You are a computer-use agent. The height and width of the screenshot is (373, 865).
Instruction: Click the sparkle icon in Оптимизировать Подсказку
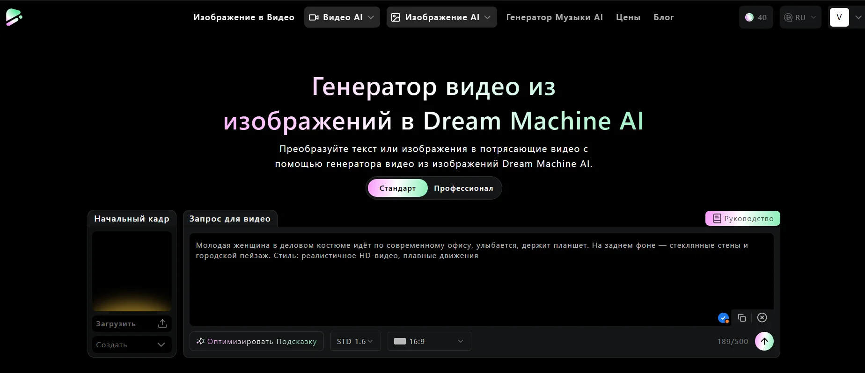200,341
